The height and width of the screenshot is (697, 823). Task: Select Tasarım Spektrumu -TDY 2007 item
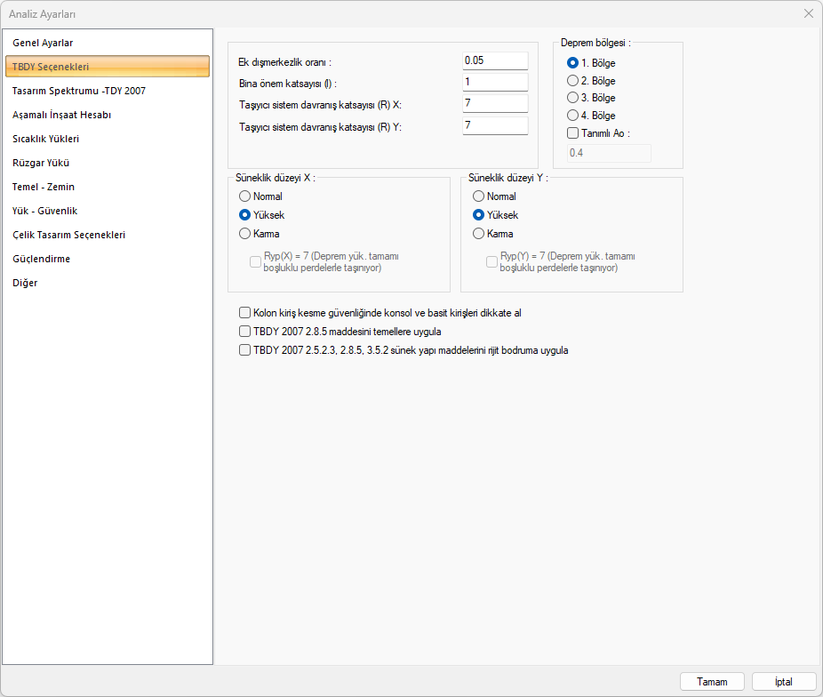[x=79, y=91]
